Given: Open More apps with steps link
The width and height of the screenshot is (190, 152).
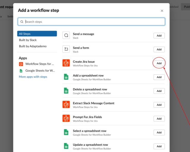Looking at the screenshot, I should click(33, 77).
